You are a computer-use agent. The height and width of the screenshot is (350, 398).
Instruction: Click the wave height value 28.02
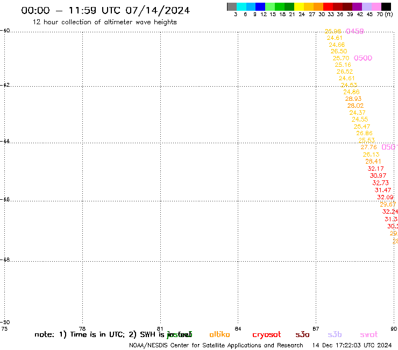point(356,106)
